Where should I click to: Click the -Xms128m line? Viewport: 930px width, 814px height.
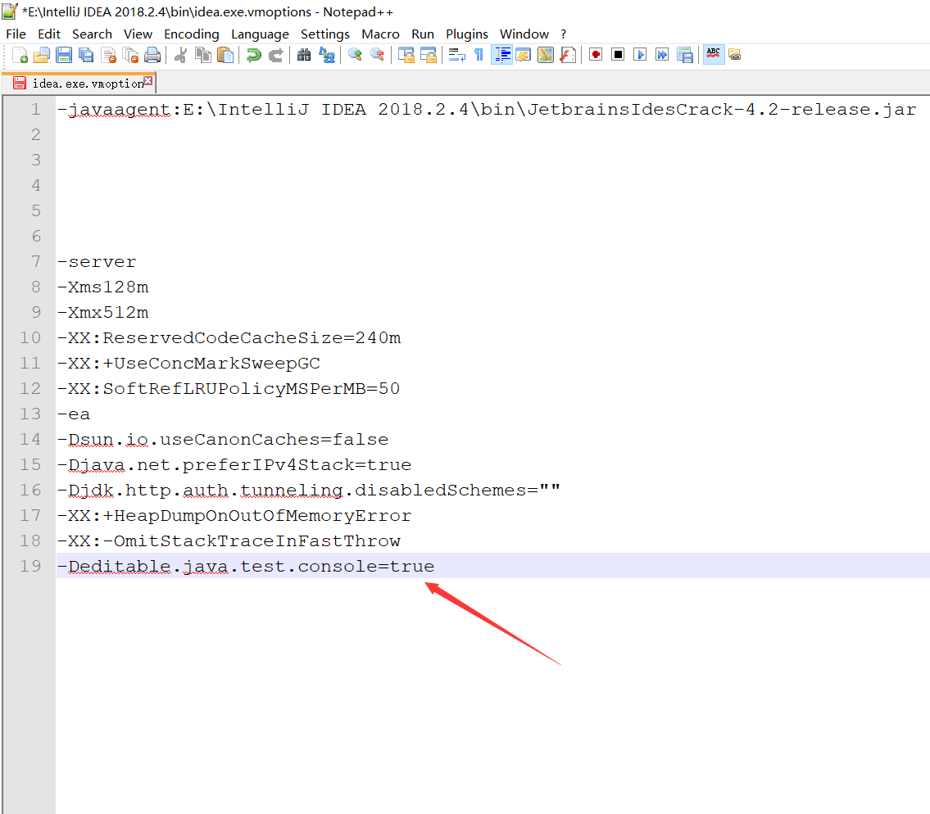102,287
